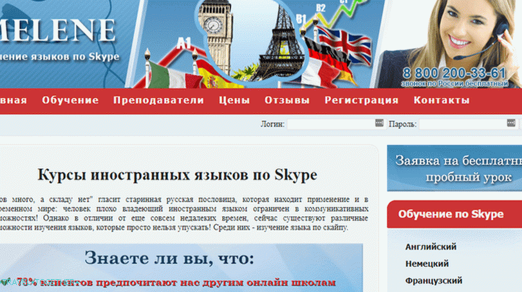Image resolution: width=522 pixels, height=292 pixels.
Task: Select Французский language link
Action: (x=433, y=281)
